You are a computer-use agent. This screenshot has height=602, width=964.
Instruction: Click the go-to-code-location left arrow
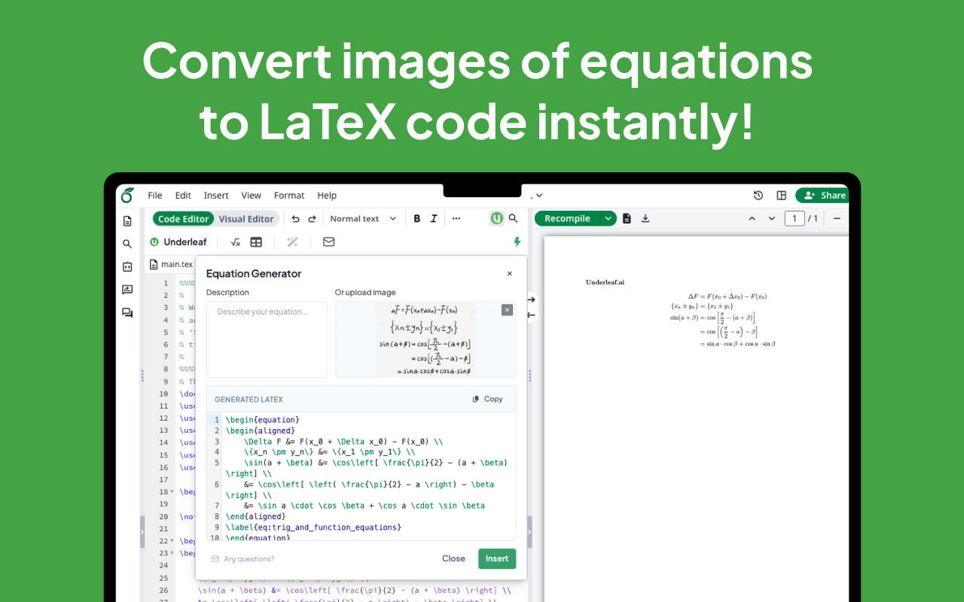tap(531, 315)
